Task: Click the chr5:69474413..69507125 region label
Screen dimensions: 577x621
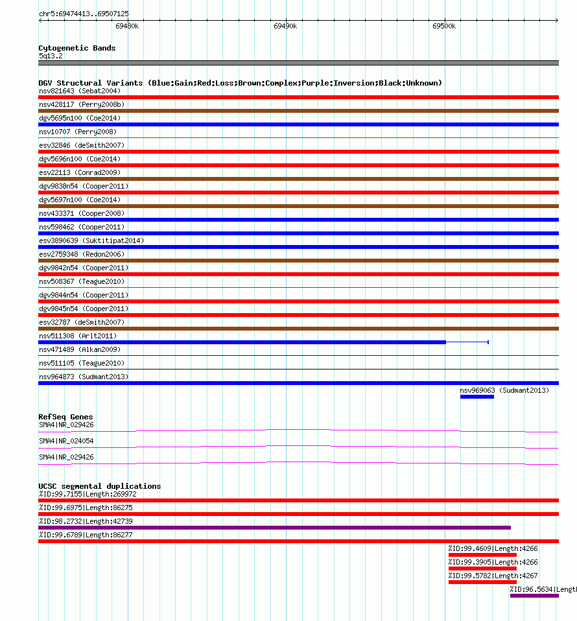Action: pos(84,14)
